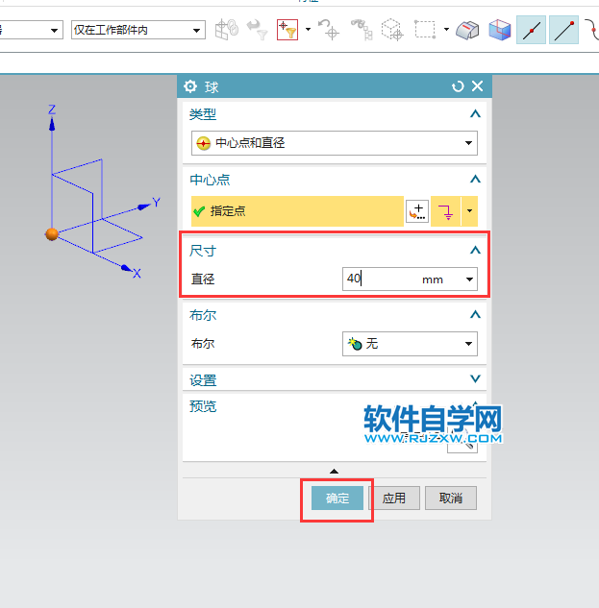Open the 直径 mm options dropdown arrow
Viewport: 599px width, 608px height.
pos(469,280)
